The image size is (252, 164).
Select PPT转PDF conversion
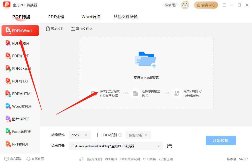point(20,144)
